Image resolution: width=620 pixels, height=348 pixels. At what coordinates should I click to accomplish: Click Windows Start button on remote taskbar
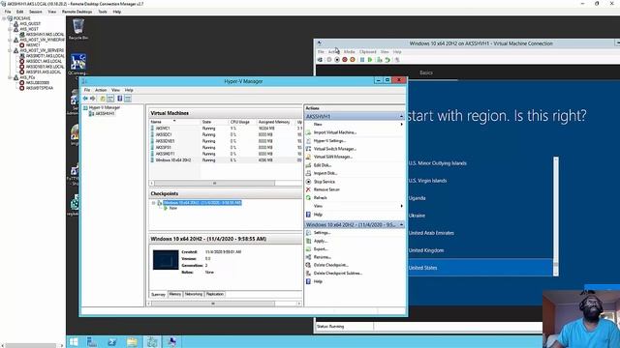point(74,341)
